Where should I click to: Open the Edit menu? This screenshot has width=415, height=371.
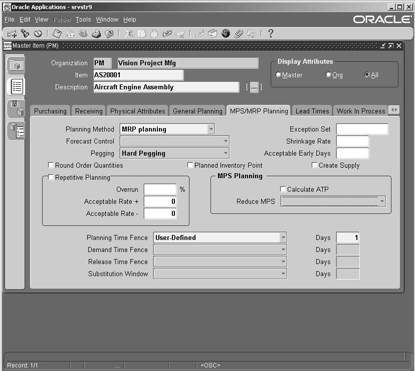[x=25, y=20]
